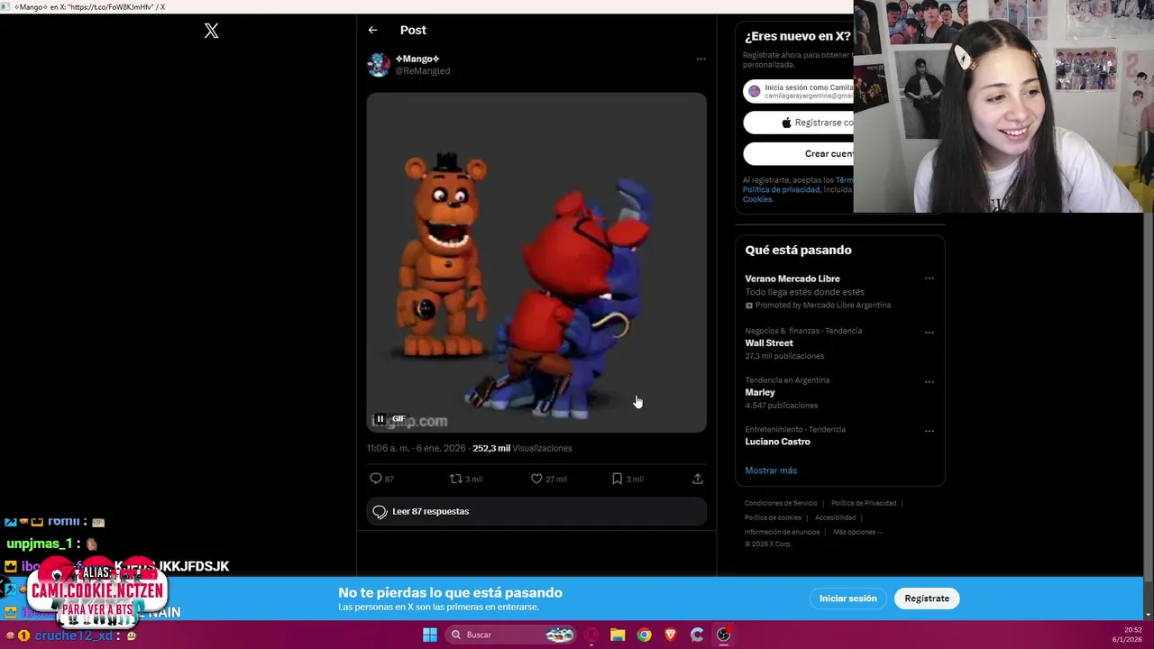Click Regístrate in bottom banner
The width and height of the screenshot is (1154, 649).
tap(927, 599)
